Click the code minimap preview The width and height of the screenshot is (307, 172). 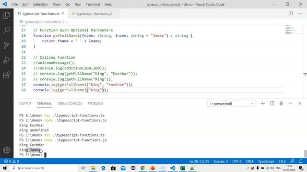click(x=291, y=30)
